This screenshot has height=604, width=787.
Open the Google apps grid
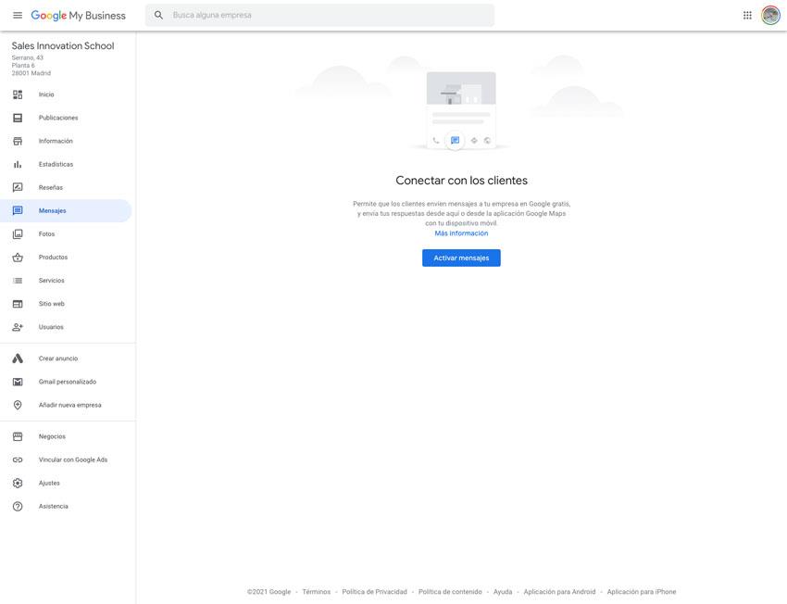point(747,15)
